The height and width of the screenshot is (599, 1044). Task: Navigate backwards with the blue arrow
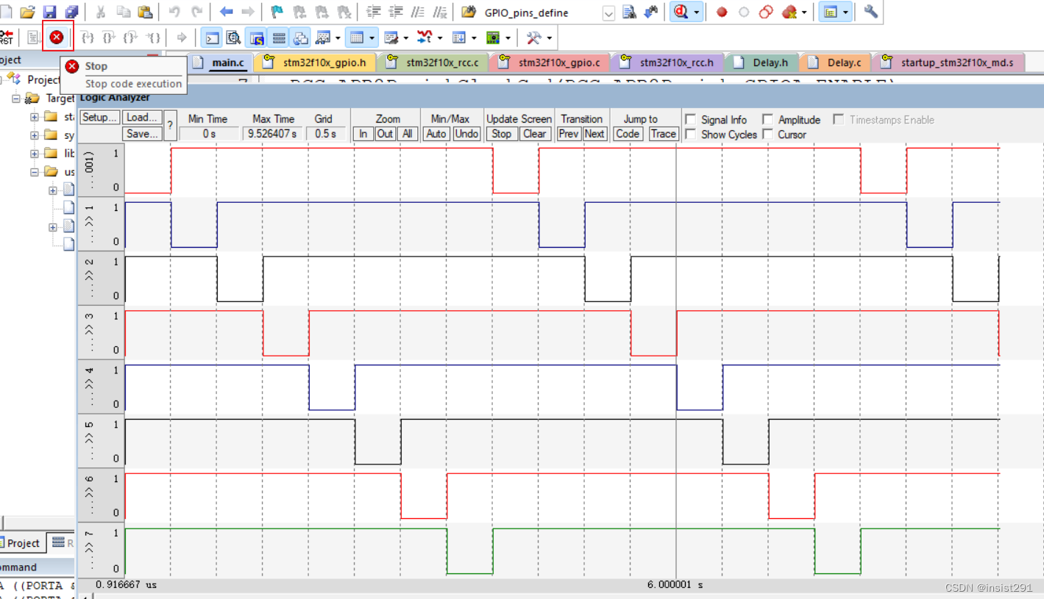click(x=227, y=12)
